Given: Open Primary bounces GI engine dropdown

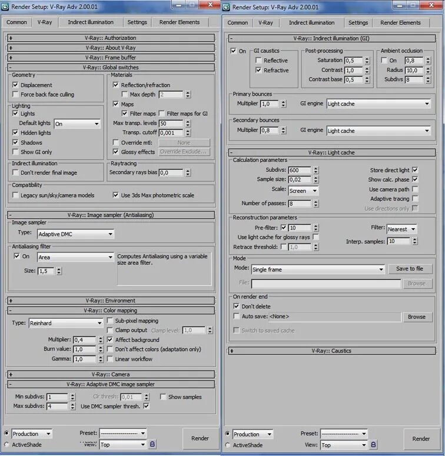Looking at the screenshot, I should click(378, 104).
